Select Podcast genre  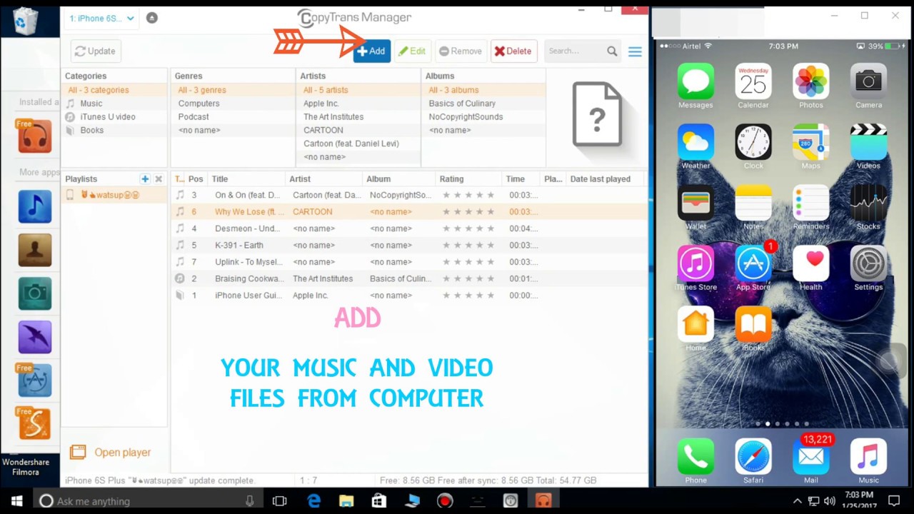194,117
